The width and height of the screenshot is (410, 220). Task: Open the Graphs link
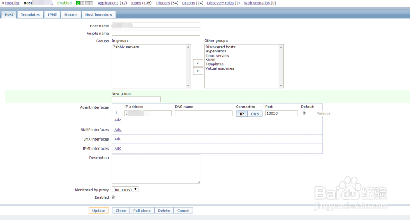click(x=189, y=3)
